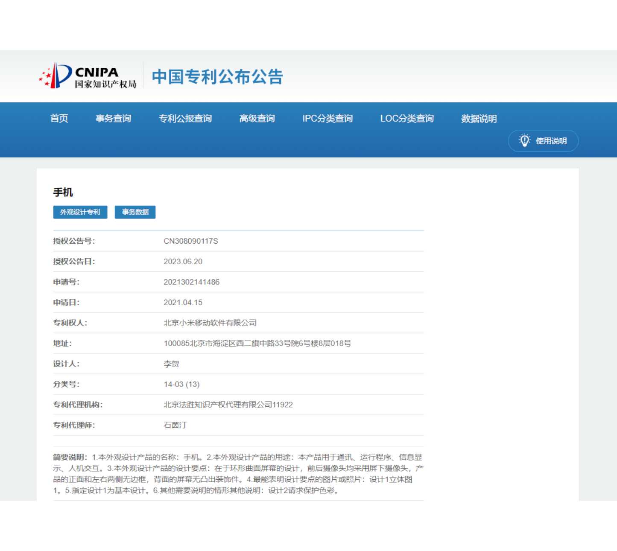Click agency 北京法胜知识产权代理有限公司11922
The height and width of the screenshot is (551, 617).
click(x=228, y=405)
